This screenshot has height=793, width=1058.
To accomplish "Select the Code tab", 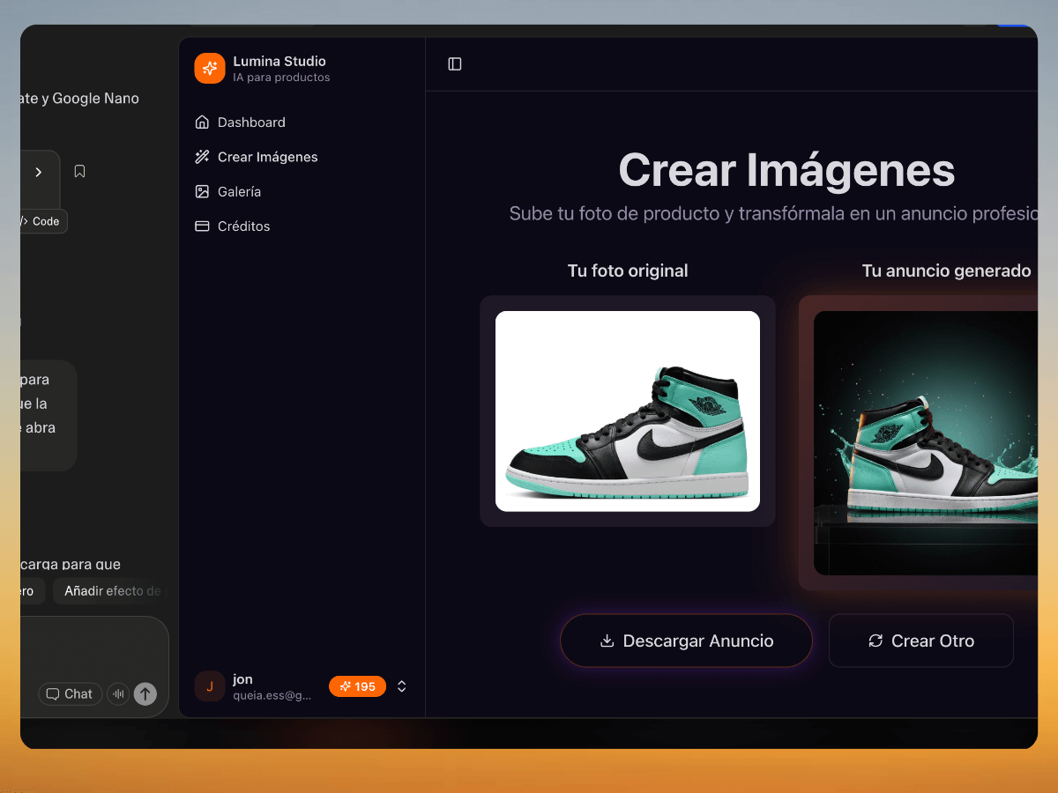I will point(41,221).
